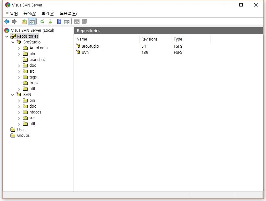Expand the util folder under SVN
Image resolution: width=266 pixels, height=201 pixels.
click(x=19, y=124)
